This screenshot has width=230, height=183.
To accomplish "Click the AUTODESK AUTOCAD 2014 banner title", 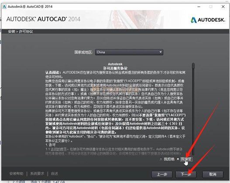I will pyautogui.click(x=43, y=19).
